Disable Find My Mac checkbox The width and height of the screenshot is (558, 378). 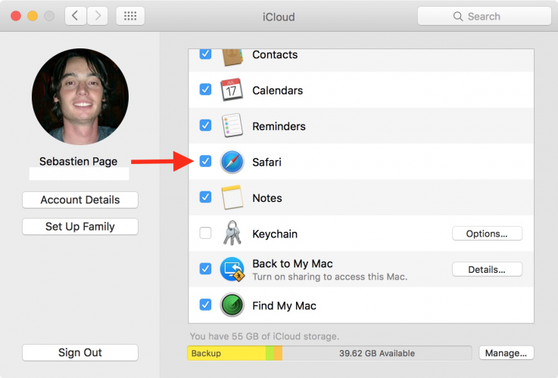tap(205, 305)
